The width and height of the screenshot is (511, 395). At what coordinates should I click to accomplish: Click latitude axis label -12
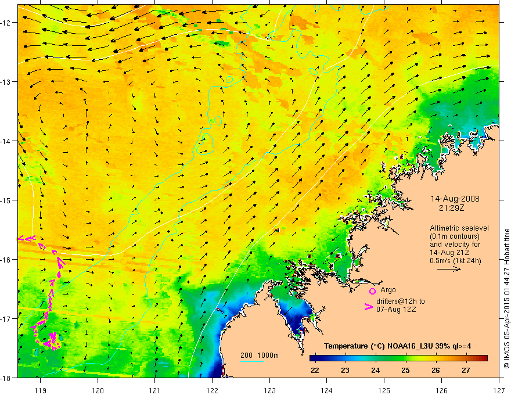[x=5, y=23]
